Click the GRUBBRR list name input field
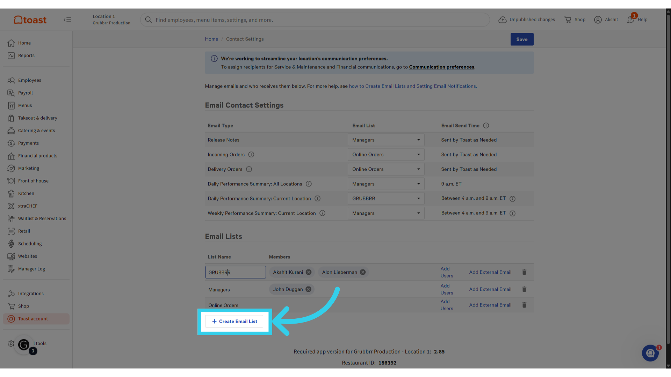The width and height of the screenshot is (671, 377). tap(236, 272)
